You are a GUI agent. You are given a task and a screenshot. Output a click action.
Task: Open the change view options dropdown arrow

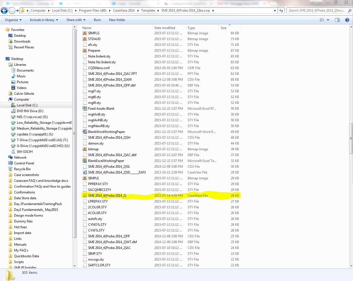click(x=328, y=20)
